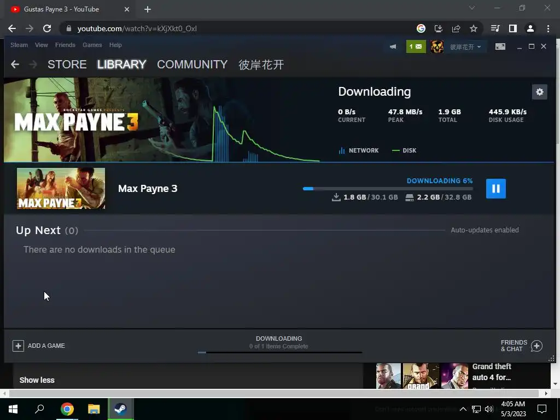The height and width of the screenshot is (420, 560).
Task: Click Grand theft auto 4 video title
Action: click(x=492, y=372)
